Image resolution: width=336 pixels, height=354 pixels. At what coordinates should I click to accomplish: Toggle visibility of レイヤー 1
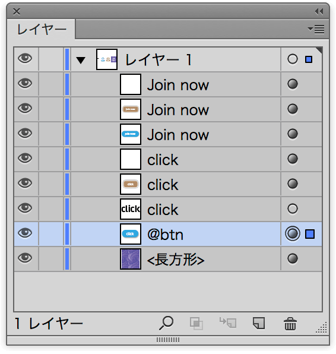pos(25,58)
